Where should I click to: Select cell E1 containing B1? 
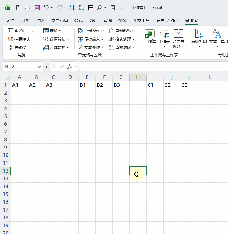(87, 85)
